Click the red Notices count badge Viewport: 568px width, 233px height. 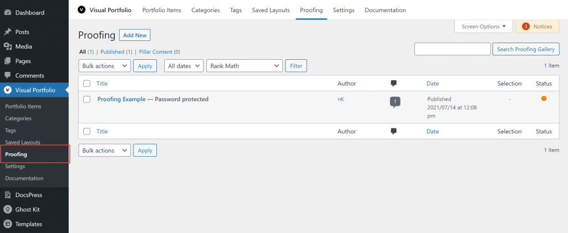pyautogui.click(x=526, y=27)
